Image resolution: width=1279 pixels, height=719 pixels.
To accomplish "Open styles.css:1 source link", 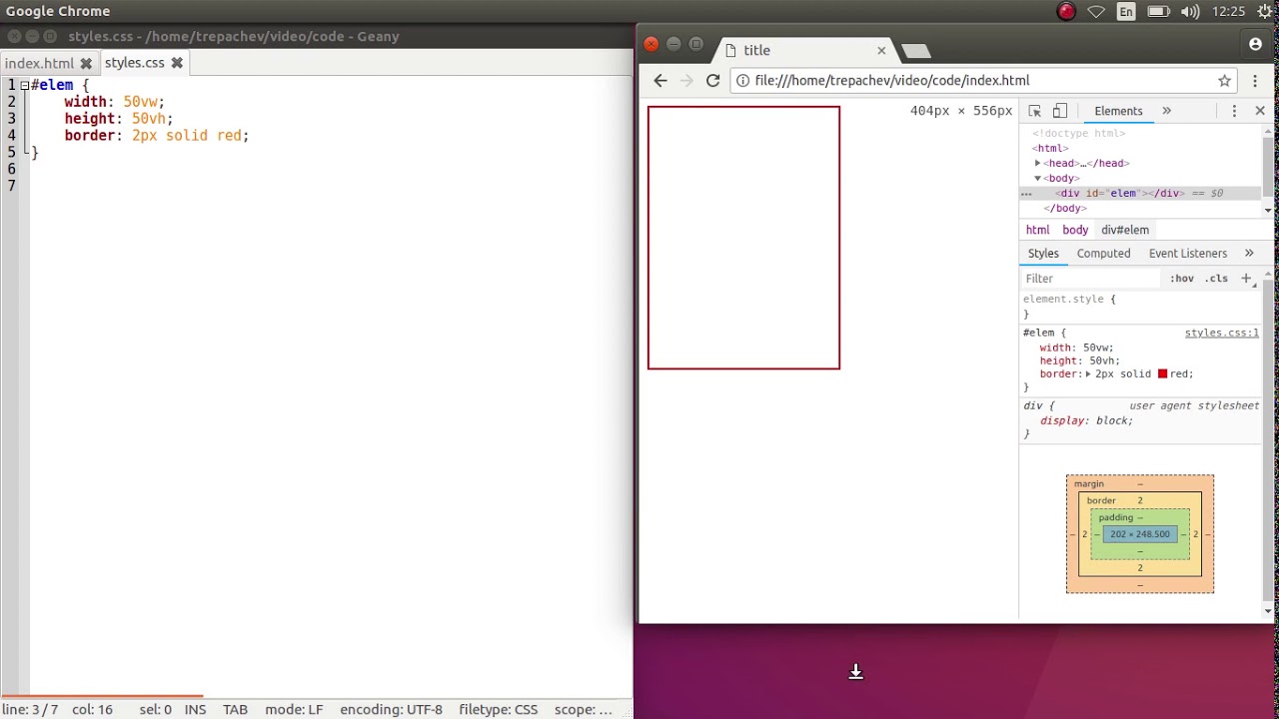I will pyautogui.click(x=1221, y=333).
